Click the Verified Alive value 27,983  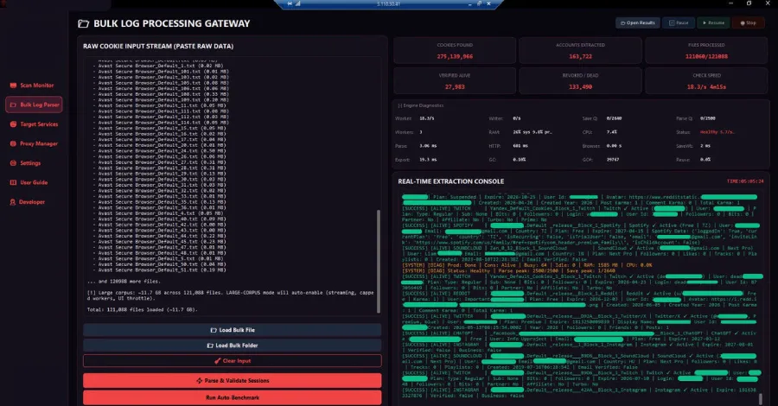455,86
